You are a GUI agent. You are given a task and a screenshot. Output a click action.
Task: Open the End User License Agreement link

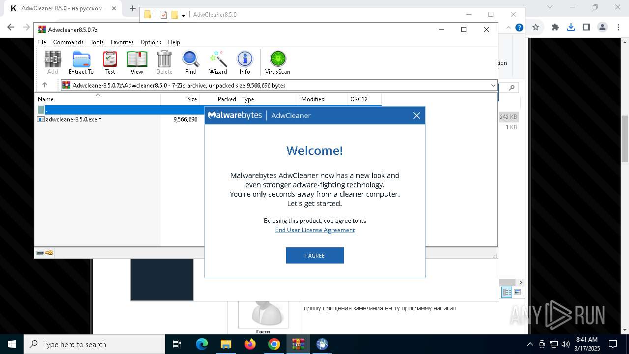point(315,230)
